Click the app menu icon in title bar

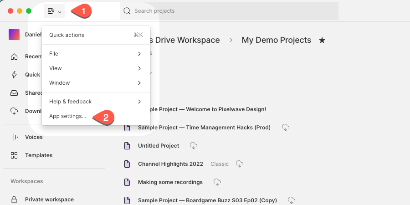[x=54, y=11]
